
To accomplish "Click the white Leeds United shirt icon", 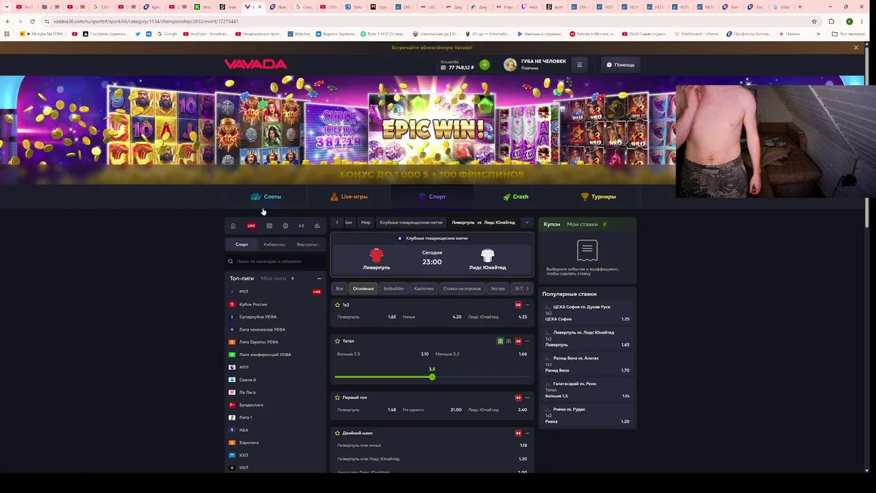I will coord(487,256).
